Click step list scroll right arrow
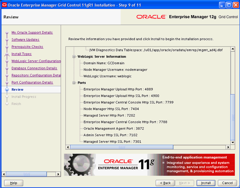 coord(58,174)
